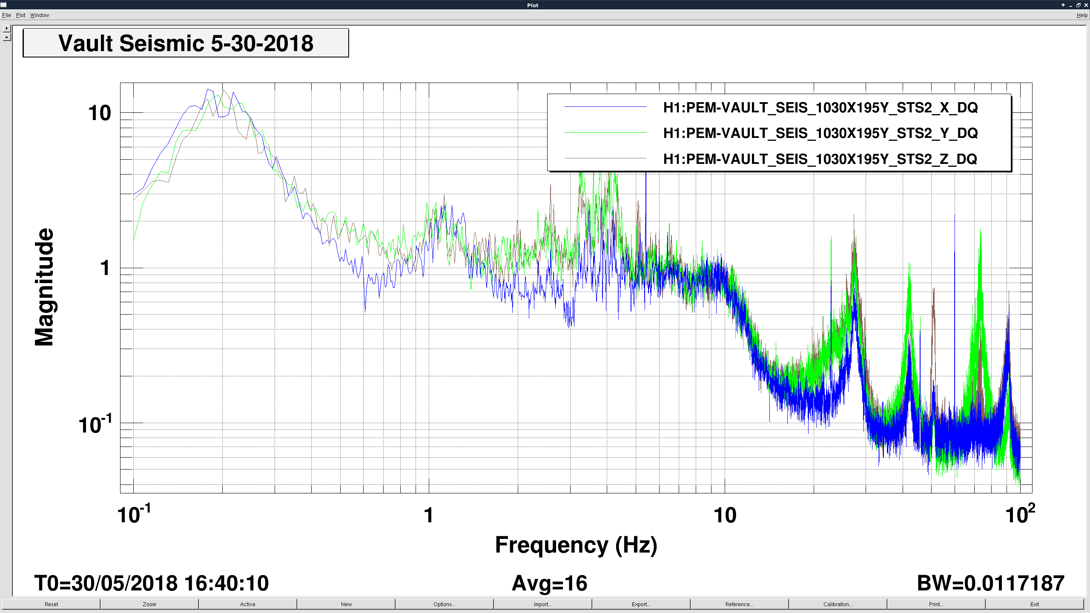This screenshot has height=613, width=1090.
Task: Click the Print... button
Action: point(936,604)
